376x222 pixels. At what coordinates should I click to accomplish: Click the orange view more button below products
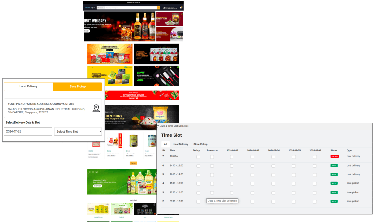[133, 163]
